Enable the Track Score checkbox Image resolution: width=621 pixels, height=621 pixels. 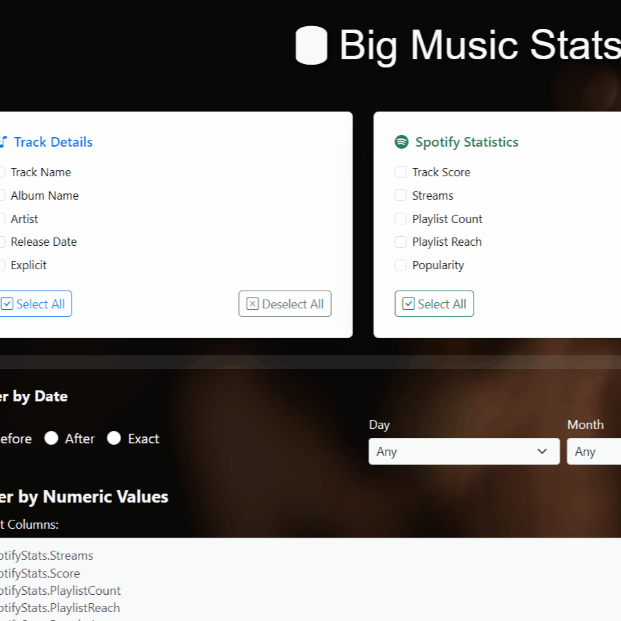401,172
